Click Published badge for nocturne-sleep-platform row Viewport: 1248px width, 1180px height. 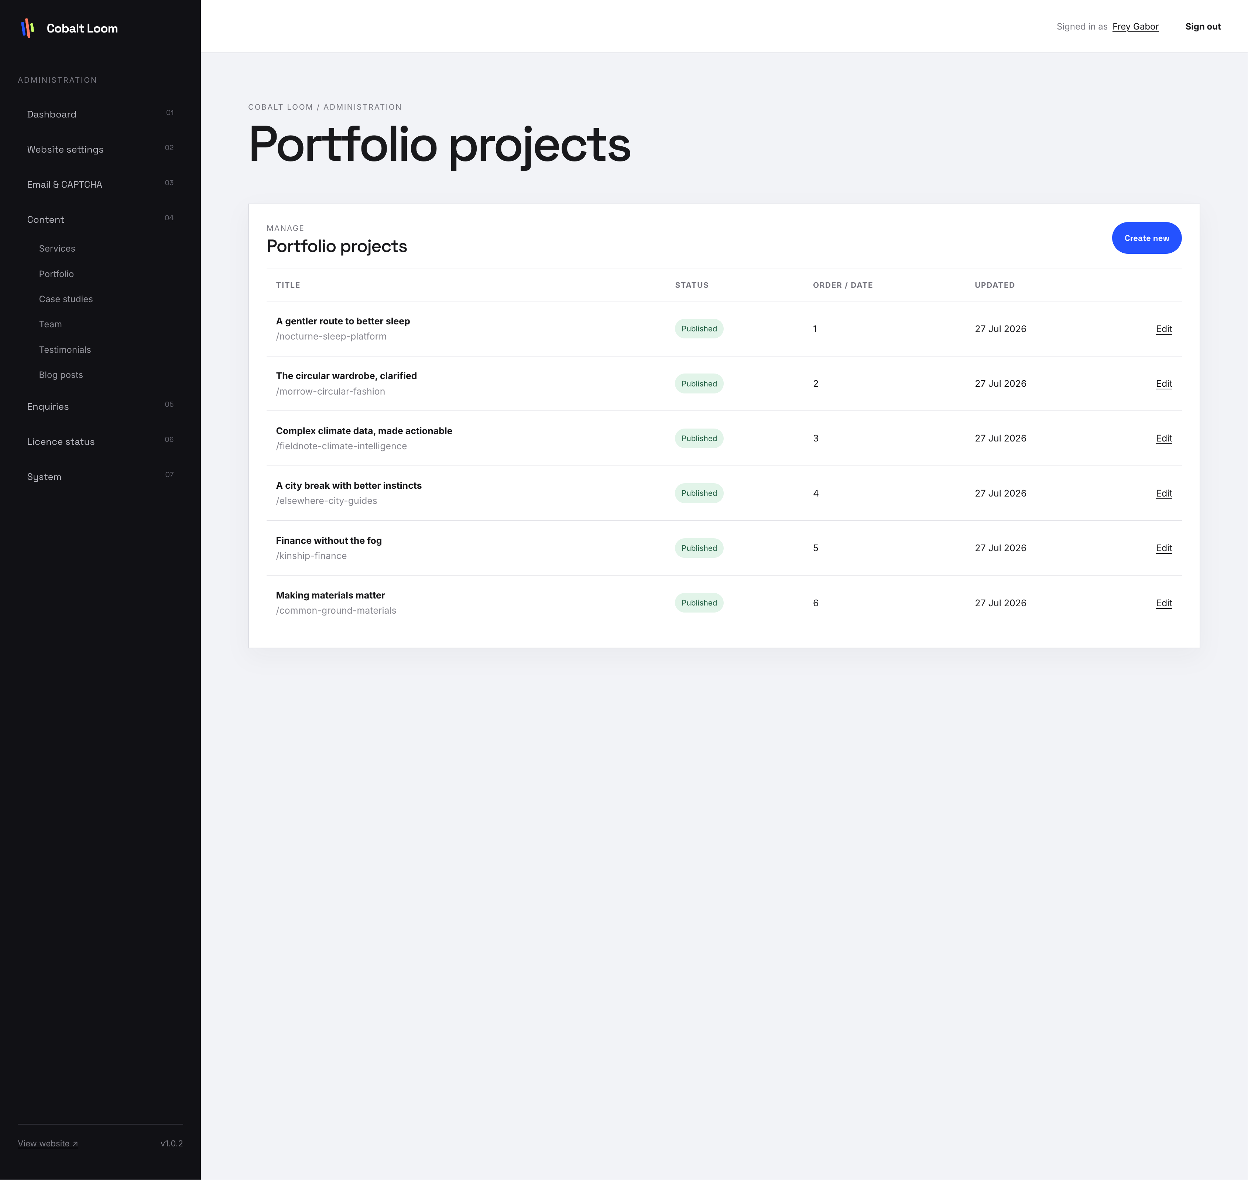[699, 329]
